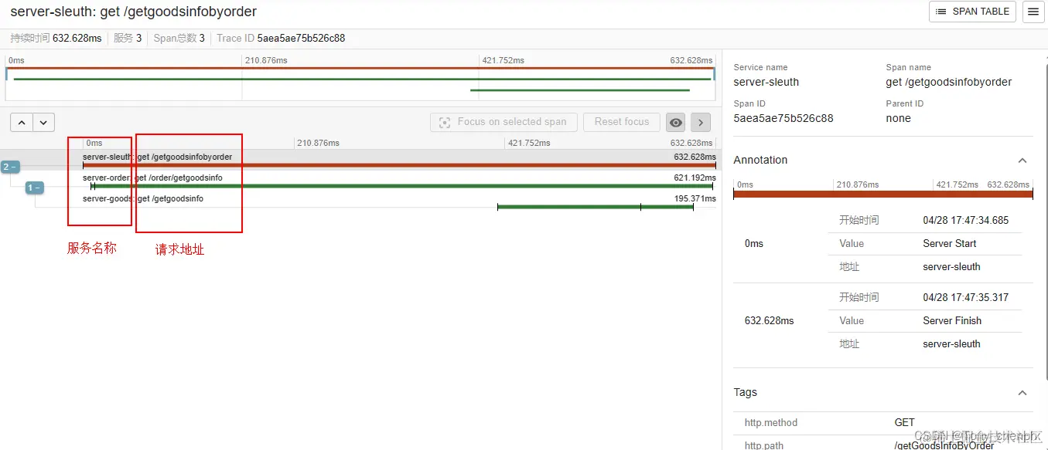The width and height of the screenshot is (1048, 450).
Task: Collapse the Tags section
Action: pos(1022,393)
